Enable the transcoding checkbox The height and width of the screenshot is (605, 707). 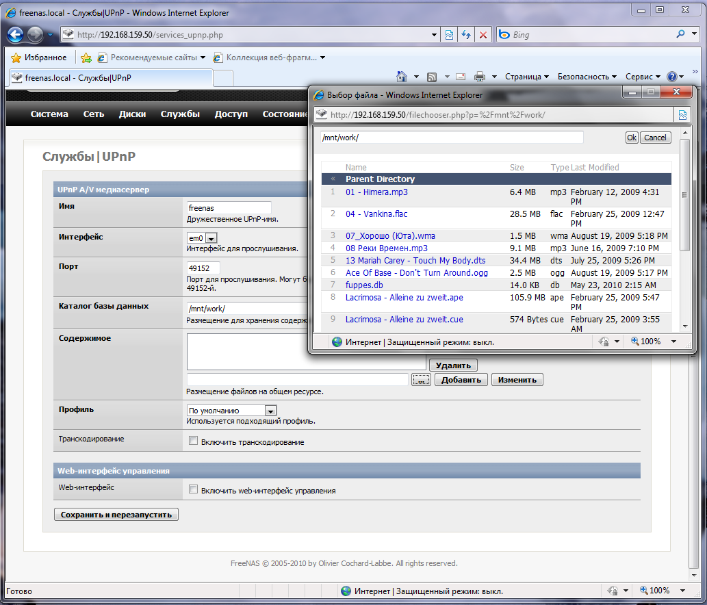pyautogui.click(x=193, y=441)
